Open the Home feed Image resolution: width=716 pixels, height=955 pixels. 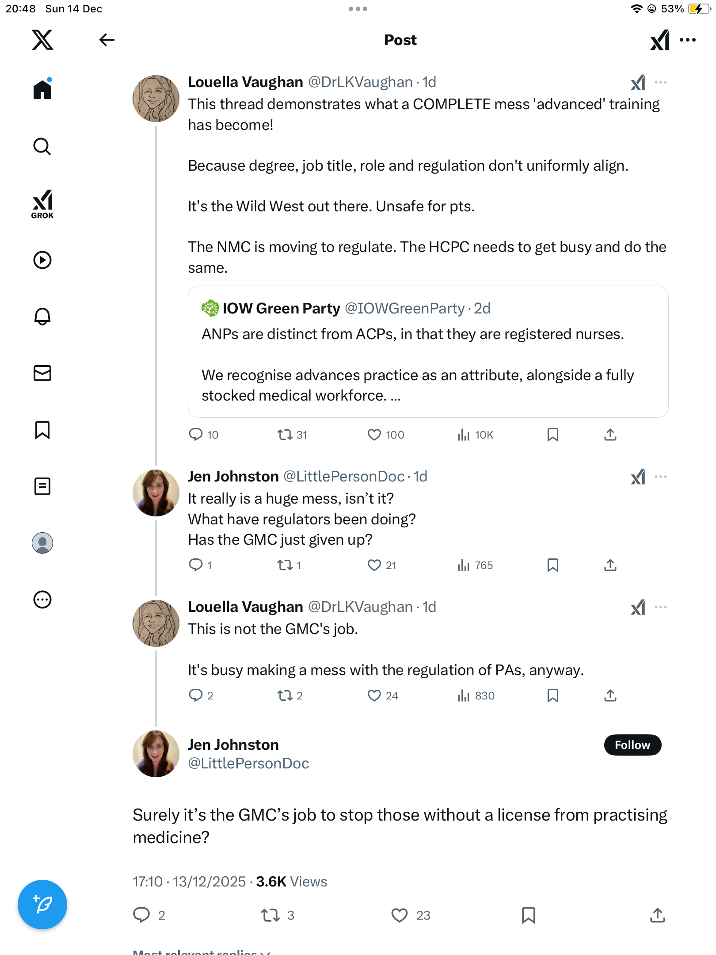pyautogui.click(x=42, y=90)
